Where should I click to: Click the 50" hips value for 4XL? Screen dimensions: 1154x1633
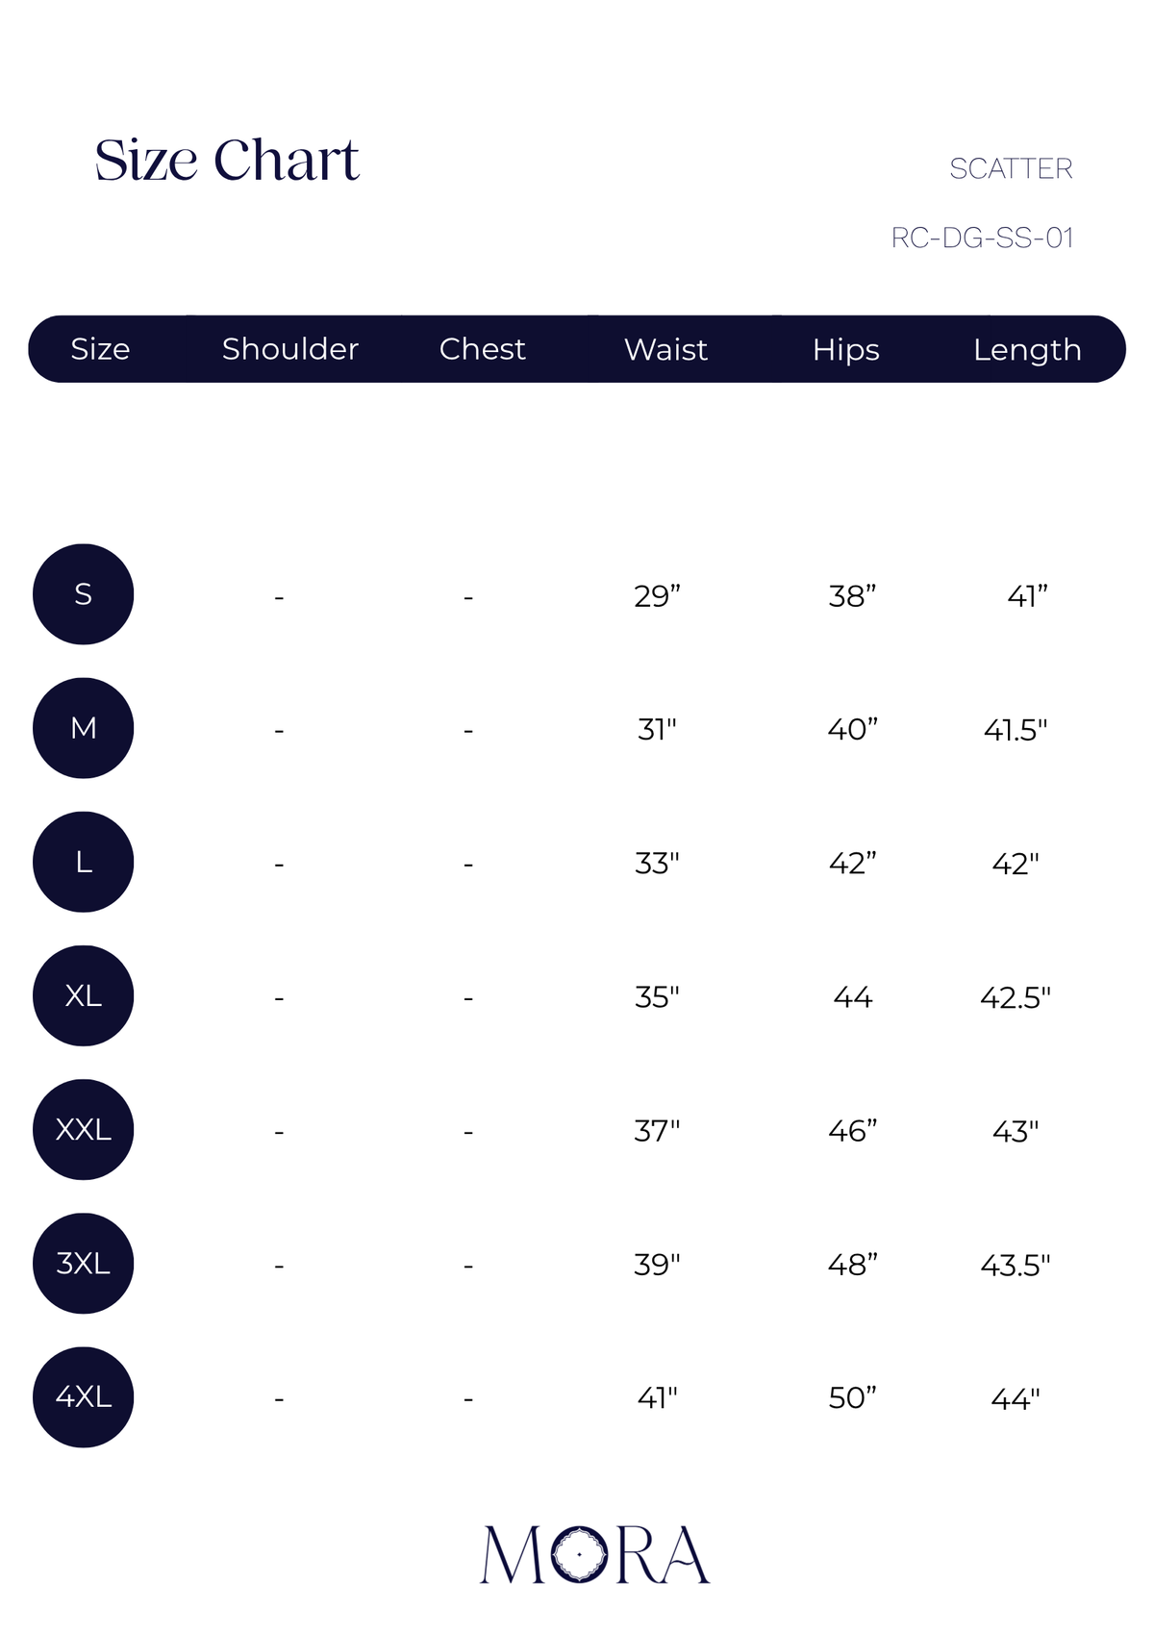coord(853,1397)
